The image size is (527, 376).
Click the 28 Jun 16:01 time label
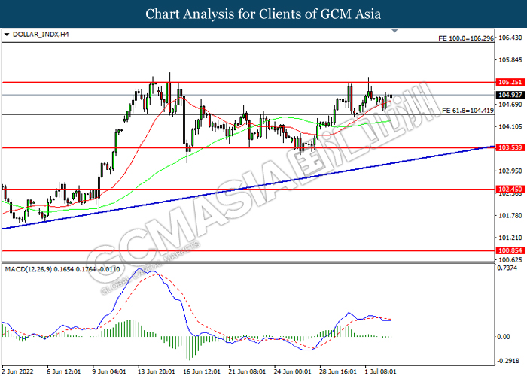click(x=337, y=371)
